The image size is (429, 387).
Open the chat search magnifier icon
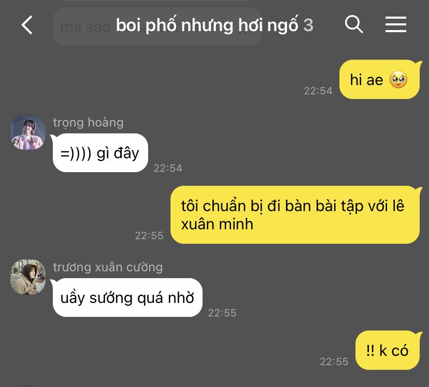click(x=354, y=24)
